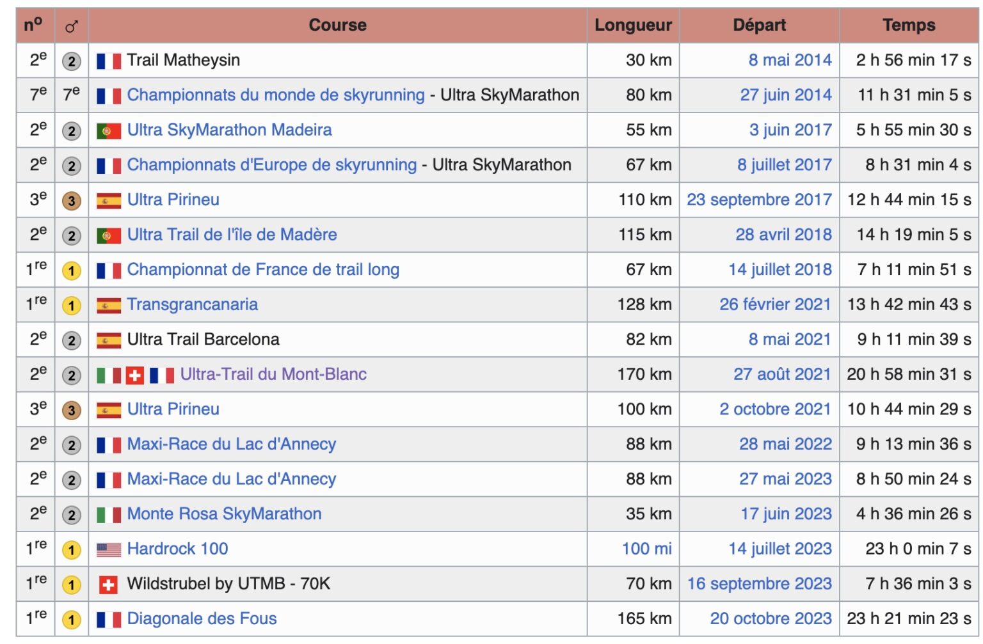Click the Course column header
Screen dimensions: 983x644
point(338,26)
